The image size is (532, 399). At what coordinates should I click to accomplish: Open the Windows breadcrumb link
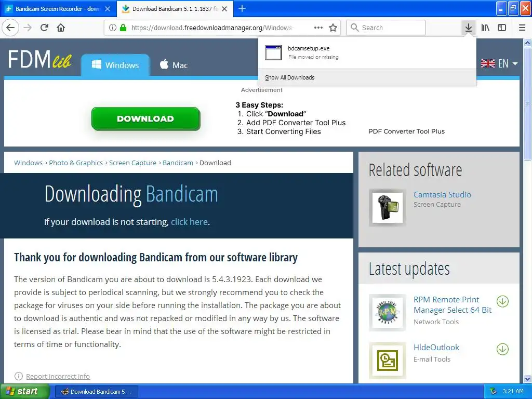click(28, 163)
